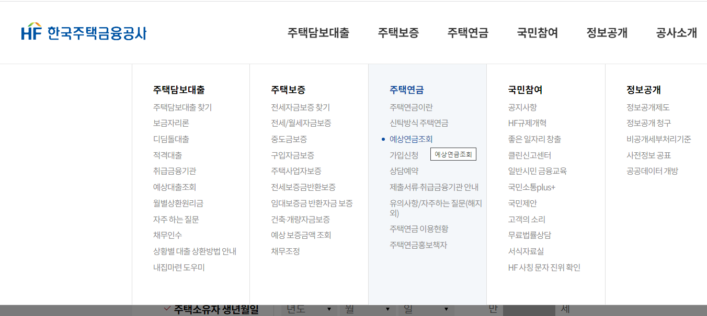The image size is (707, 316).
Task: Go to 주택담보대출 찾기
Action: tap(183, 107)
